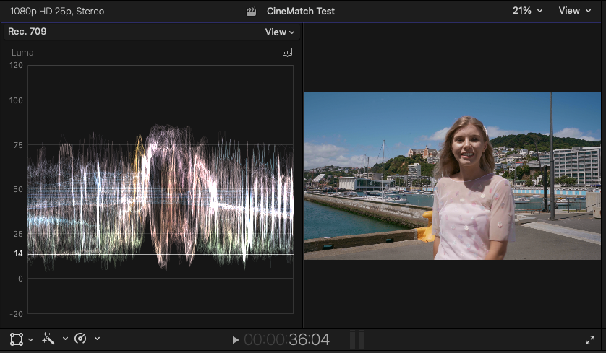Click the clapperboard project icon
606x353 pixels.
[x=252, y=11]
